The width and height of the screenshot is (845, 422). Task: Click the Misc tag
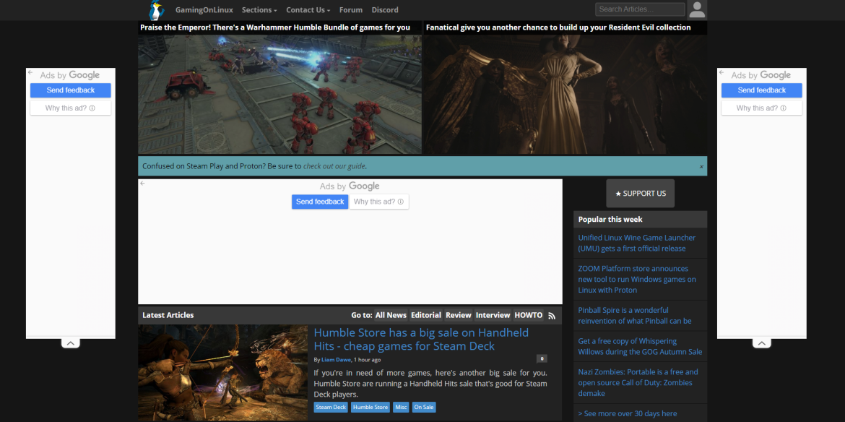(400, 408)
